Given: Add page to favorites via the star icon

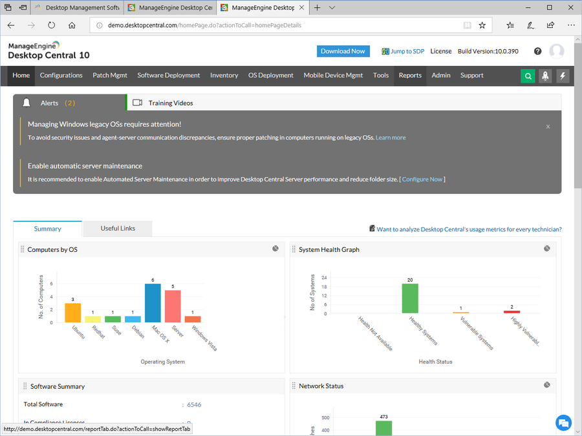Looking at the screenshot, I should pos(482,25).
